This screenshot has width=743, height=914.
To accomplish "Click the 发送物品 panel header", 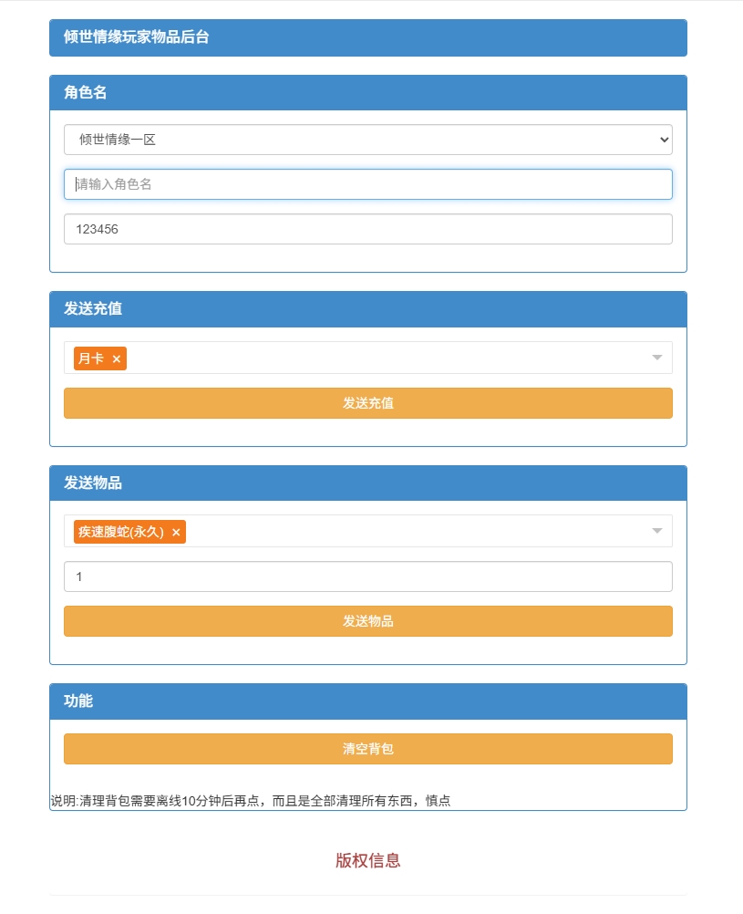I will (368, 483).
